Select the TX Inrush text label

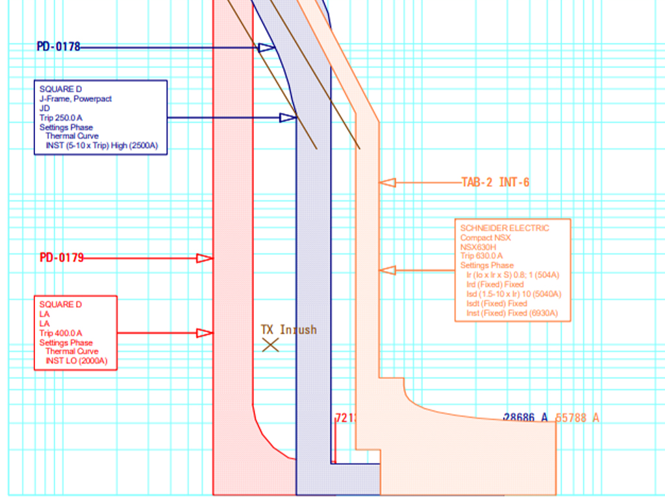288,330
